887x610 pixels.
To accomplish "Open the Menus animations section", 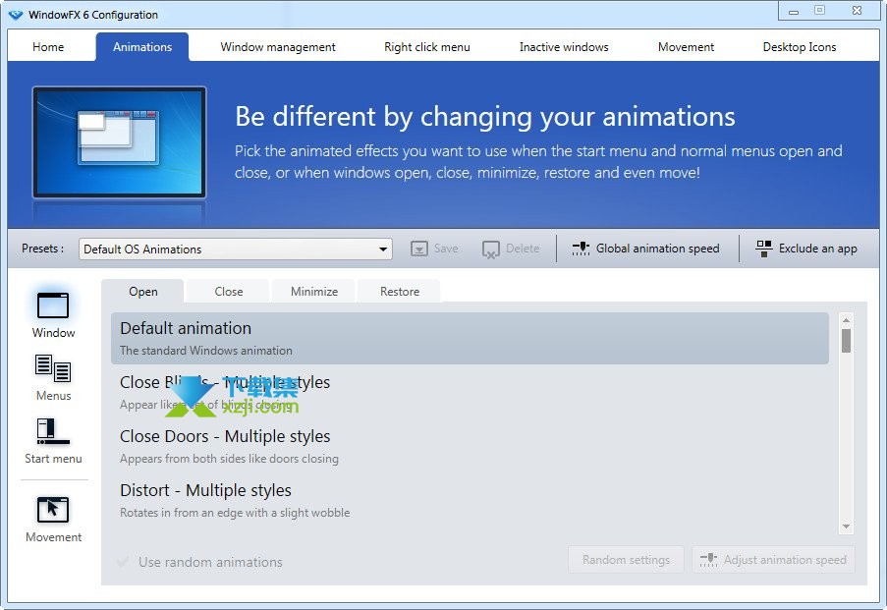I will pos(53,368).
